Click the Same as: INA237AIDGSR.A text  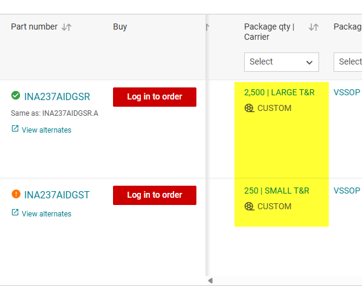pyautogui.click(x=54, y=113)
